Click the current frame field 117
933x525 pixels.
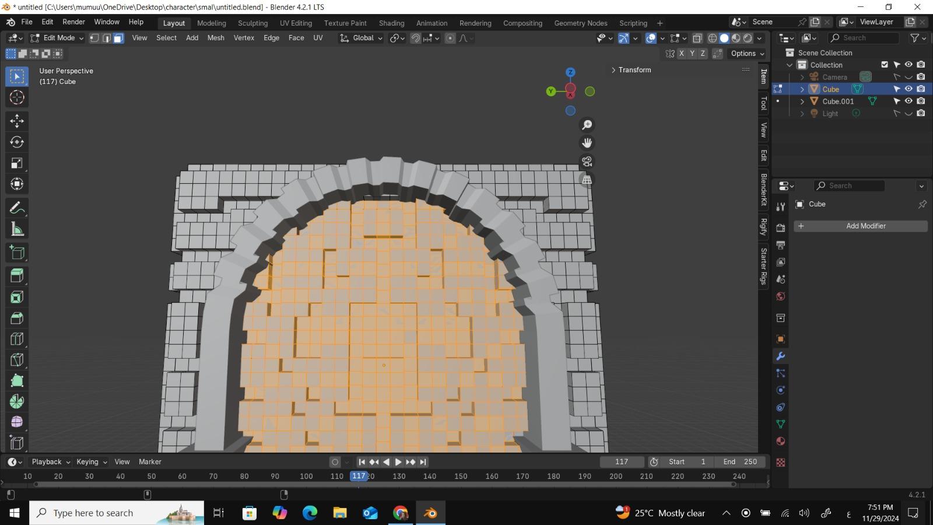coord(622,461)
